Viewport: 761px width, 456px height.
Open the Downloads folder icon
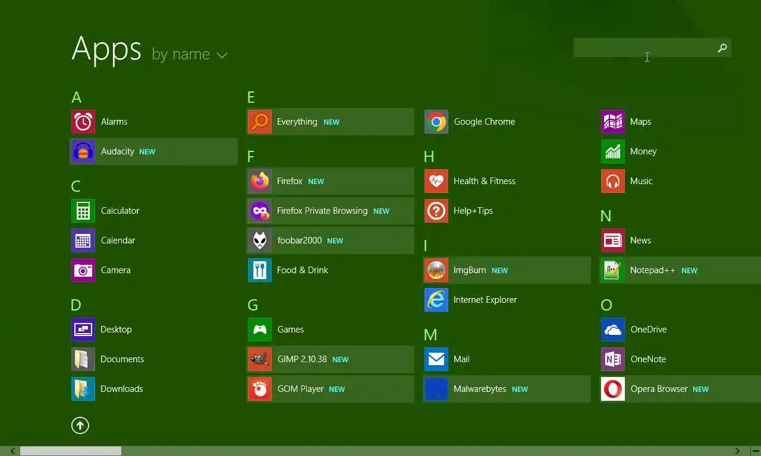83,389
